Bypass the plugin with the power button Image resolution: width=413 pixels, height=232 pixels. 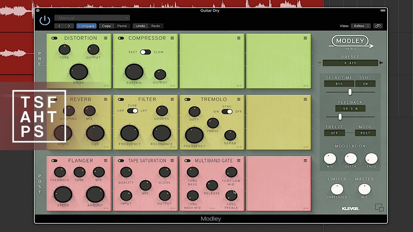click(x=45, y=21)
